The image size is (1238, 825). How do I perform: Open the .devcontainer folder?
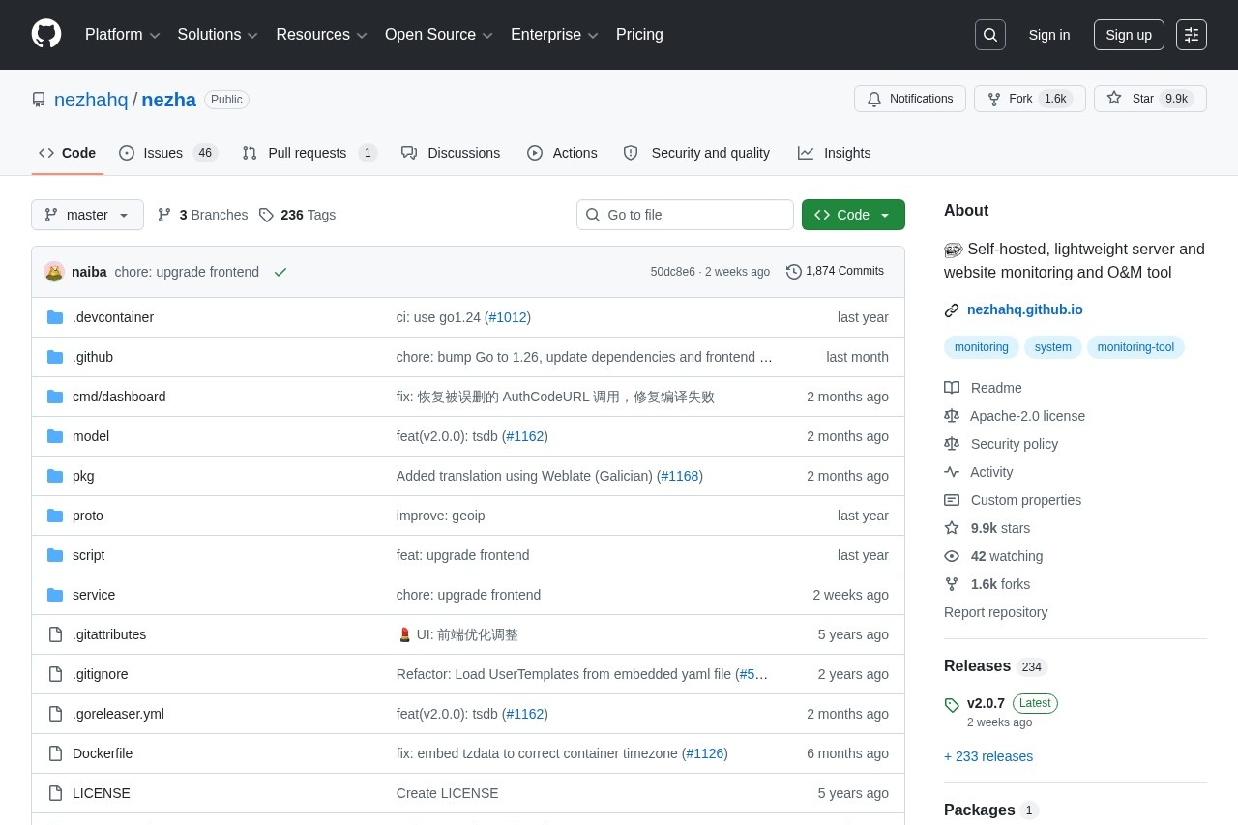[113, 317]
